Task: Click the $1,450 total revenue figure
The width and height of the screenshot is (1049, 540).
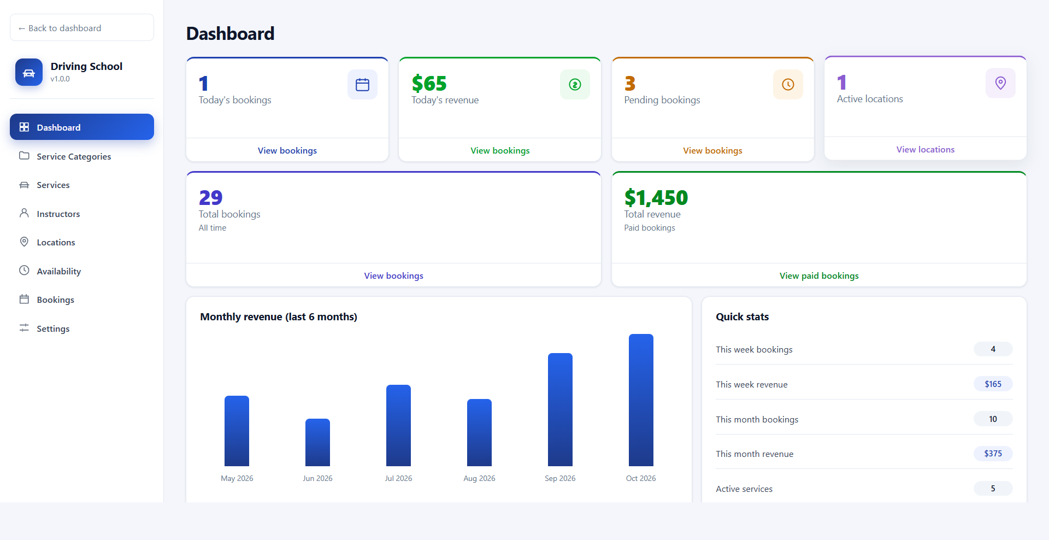Action: point(656,197)
